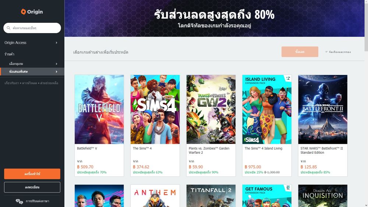
Task: Open the Origin Access menu item
Action: (x=15, y=43)
